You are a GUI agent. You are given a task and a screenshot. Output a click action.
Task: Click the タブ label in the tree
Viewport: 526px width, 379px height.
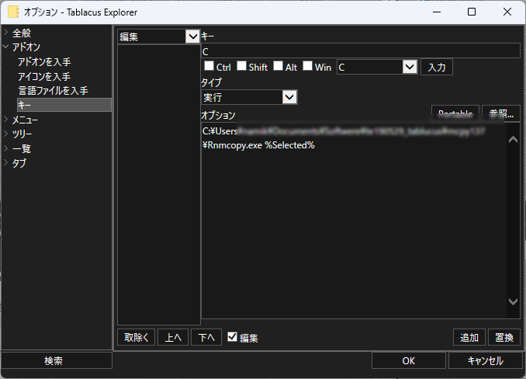click(19, 163)
